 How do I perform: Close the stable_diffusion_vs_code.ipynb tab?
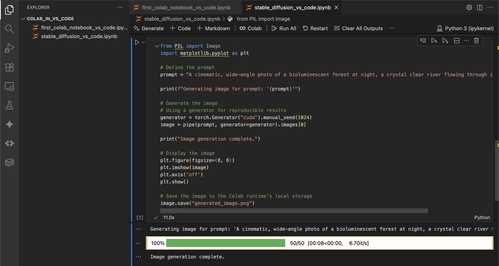click(x=336, y=7)
